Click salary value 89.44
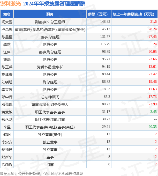Viewport: 158px width, 176px height. tap(106, 74)
